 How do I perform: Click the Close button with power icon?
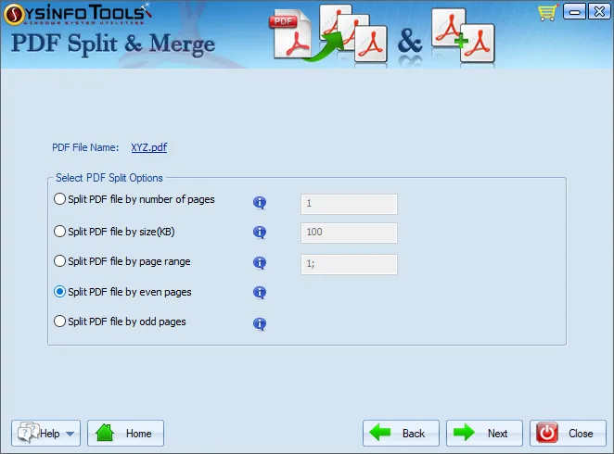pos(568,434)
